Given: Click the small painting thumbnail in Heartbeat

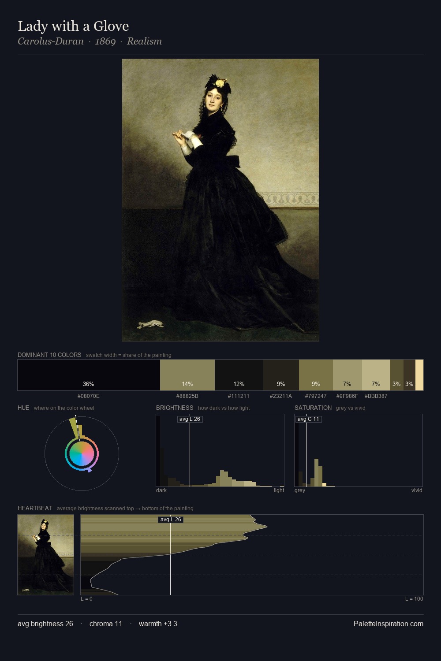Looking at the screenshot, I should pos(46,555).
